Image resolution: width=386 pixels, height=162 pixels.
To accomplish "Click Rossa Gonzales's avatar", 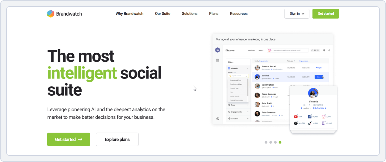I will pyautogui.click(x=257, y=95).
